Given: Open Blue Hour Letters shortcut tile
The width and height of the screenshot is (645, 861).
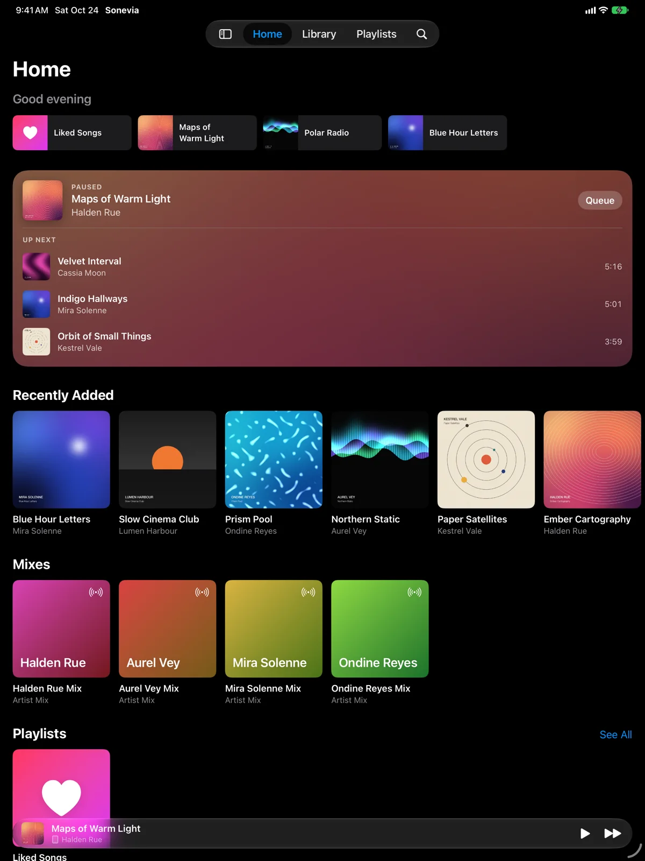Looking at the screenshot, I should (448, 132).
